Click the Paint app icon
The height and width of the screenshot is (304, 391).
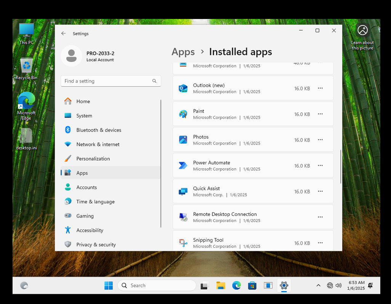[x=183, y=114]
